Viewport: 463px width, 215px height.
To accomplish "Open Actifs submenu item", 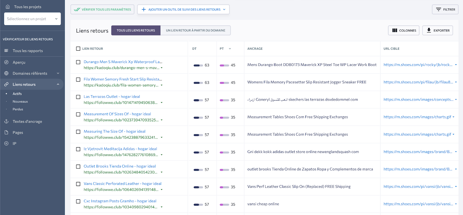I will click(x=17, y=94).
